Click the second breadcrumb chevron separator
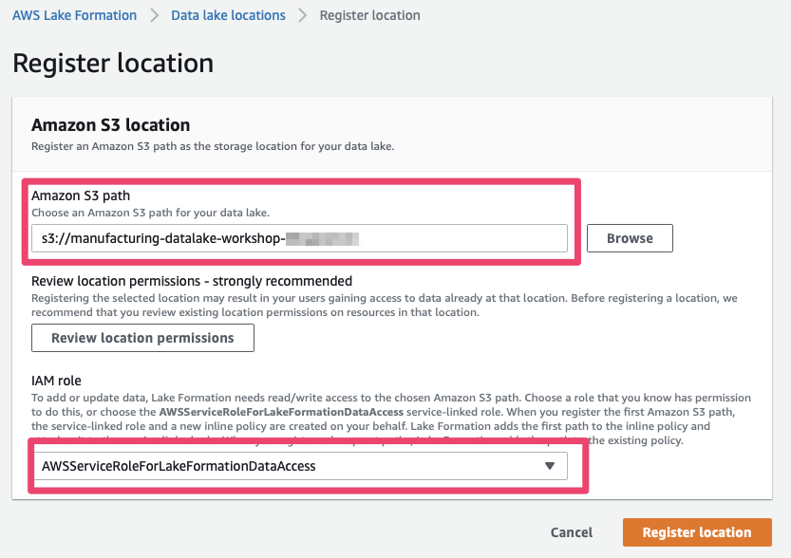 (x=303, y=15)
